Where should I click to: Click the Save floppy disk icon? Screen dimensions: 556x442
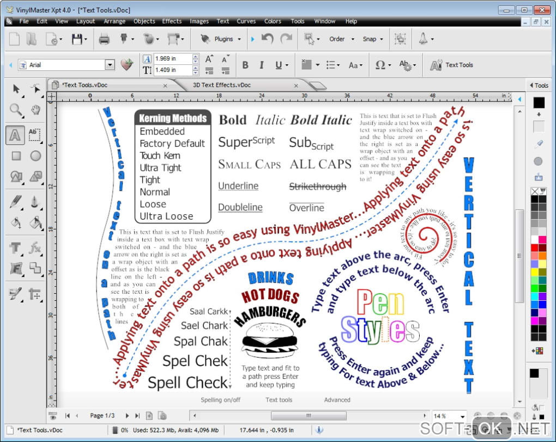coord(77,39)
